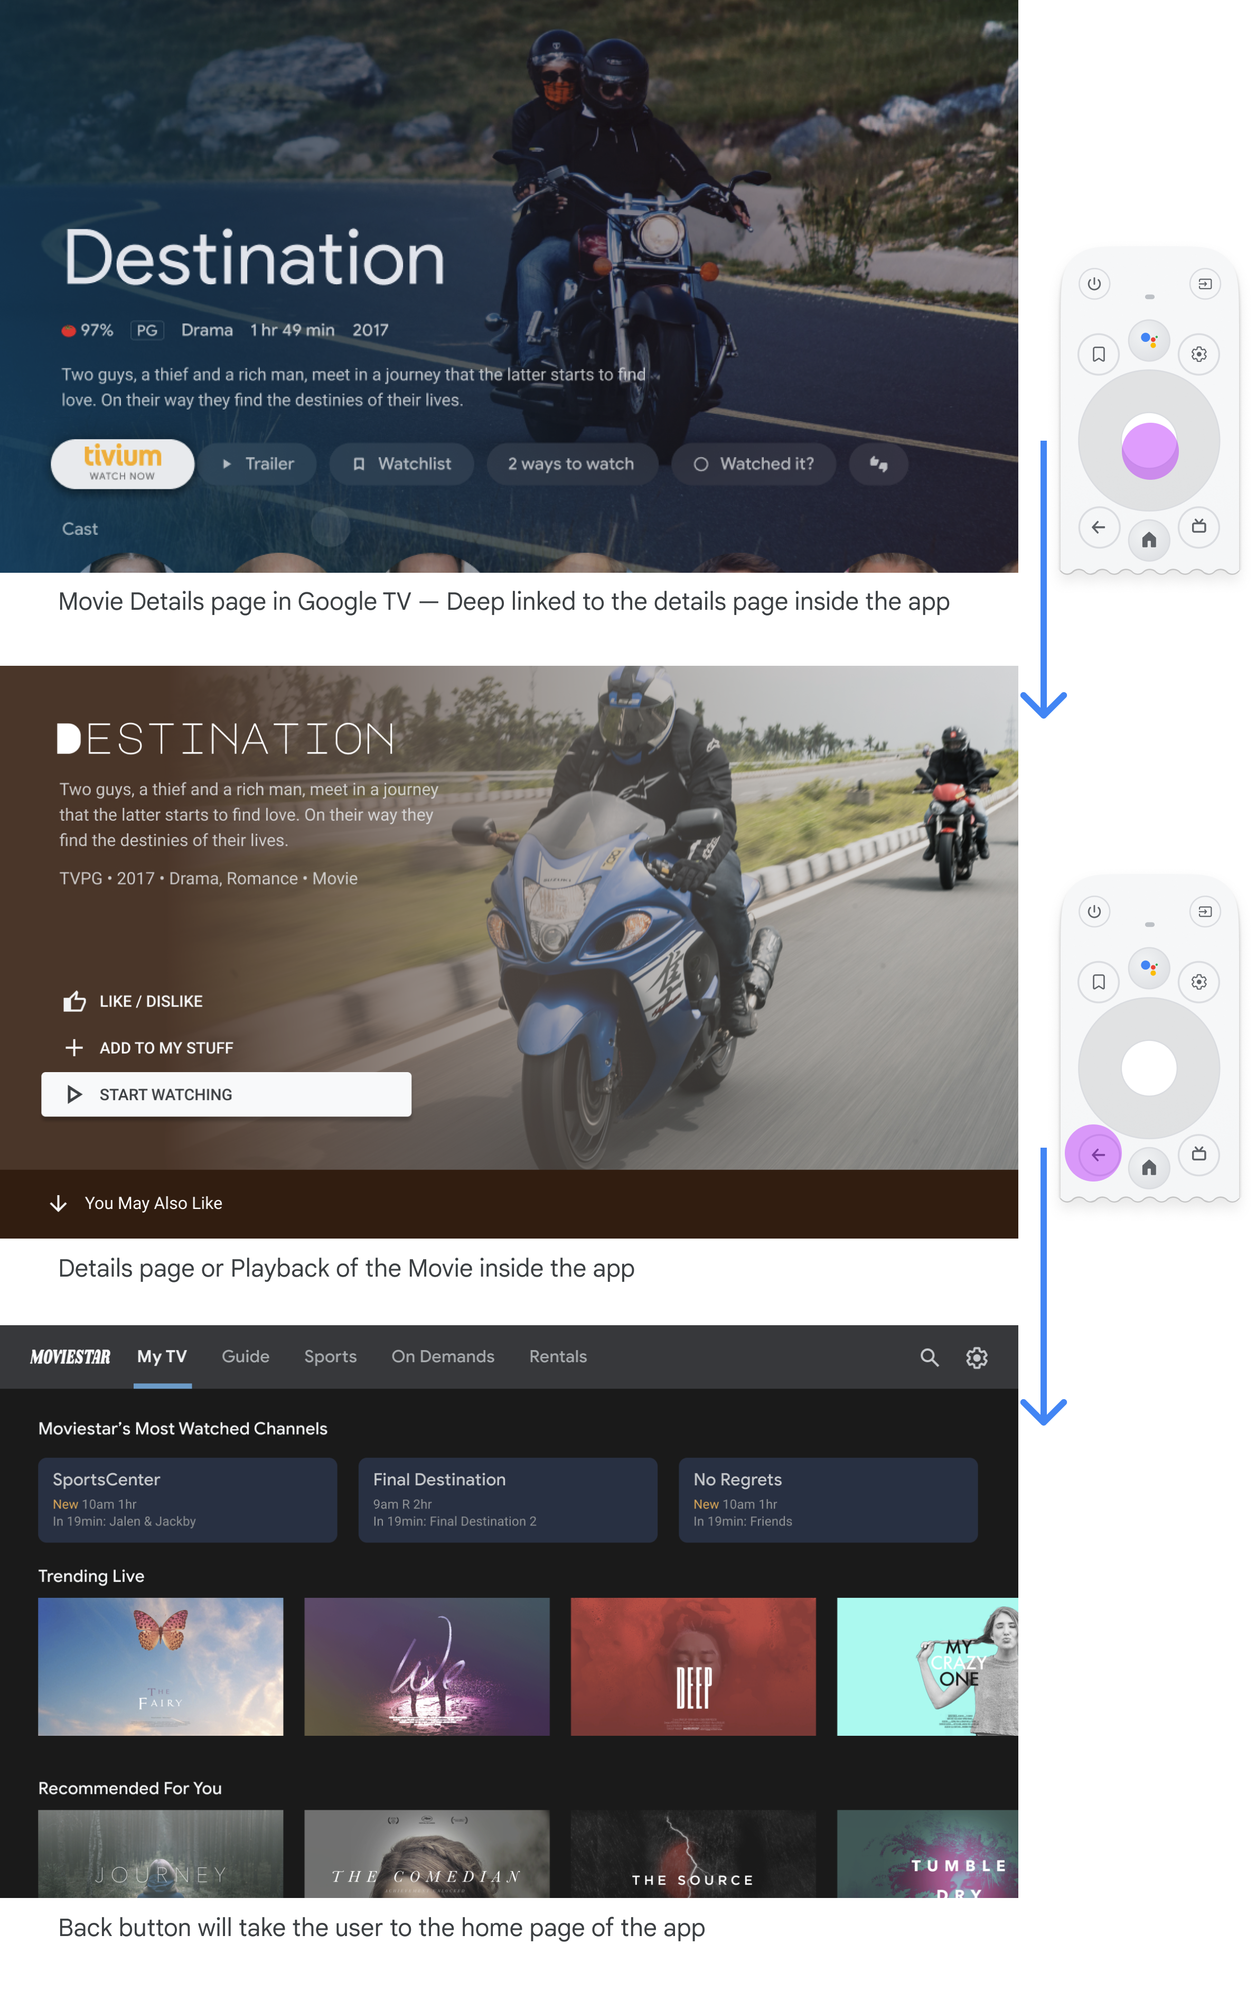Select the On Demands tab
The height and width of the screenshot is (1991, 1256).
click(442, 1356)
